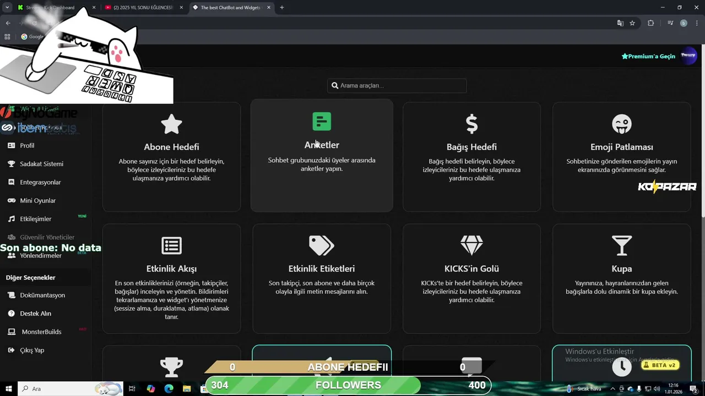Click the BETA v2 badge

point(659,365)
